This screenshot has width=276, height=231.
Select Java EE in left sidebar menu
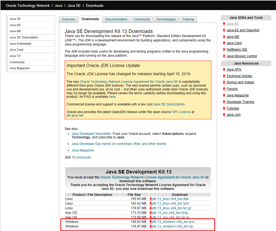tap(31, 25)
